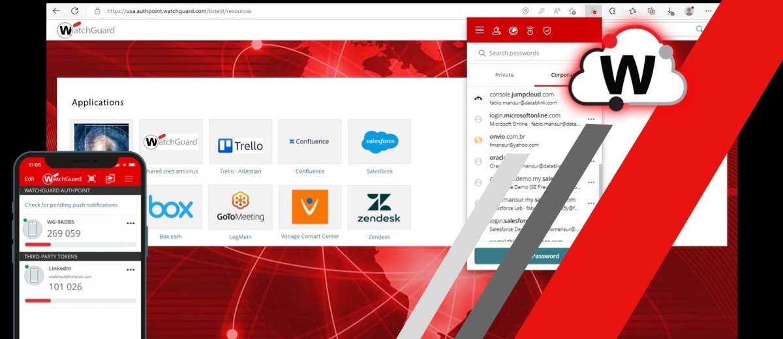Click the shield check icon in popup header
Screen dimensions: 783x339
coord(547,31)
